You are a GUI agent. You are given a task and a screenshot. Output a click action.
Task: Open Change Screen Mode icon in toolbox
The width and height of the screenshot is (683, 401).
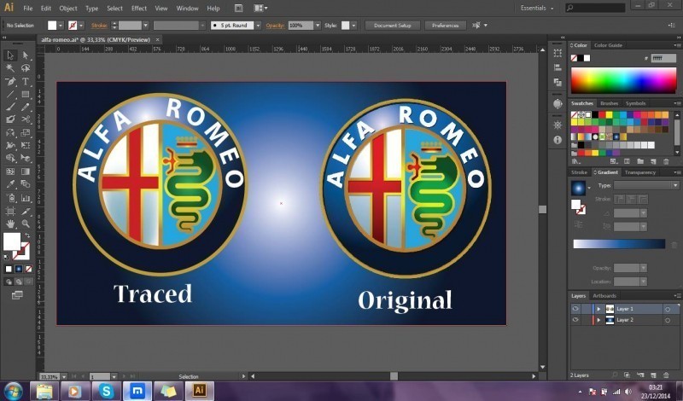[x=17, y=296]
